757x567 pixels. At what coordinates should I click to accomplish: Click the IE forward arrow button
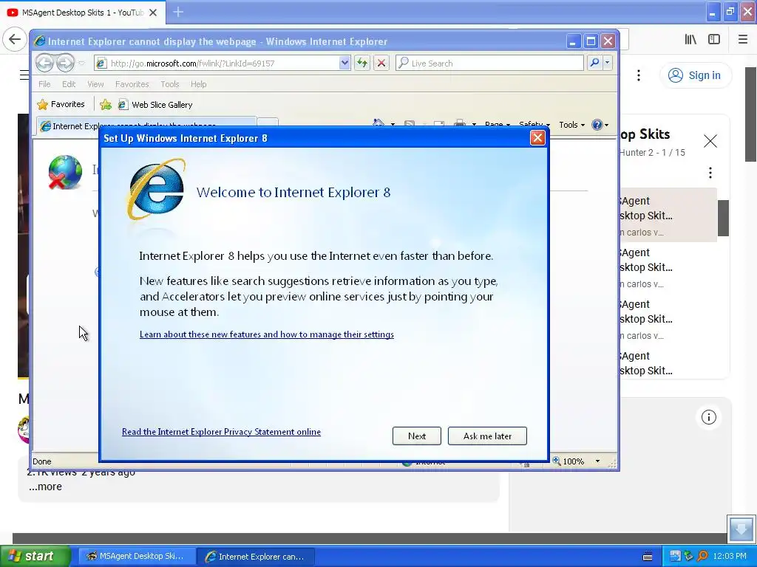(65, 63)
